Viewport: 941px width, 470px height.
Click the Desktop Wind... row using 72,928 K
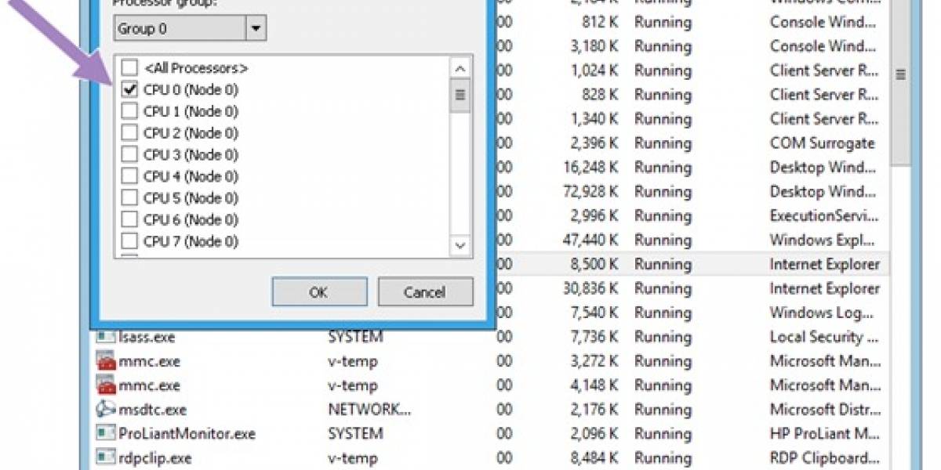coord(821,191)
